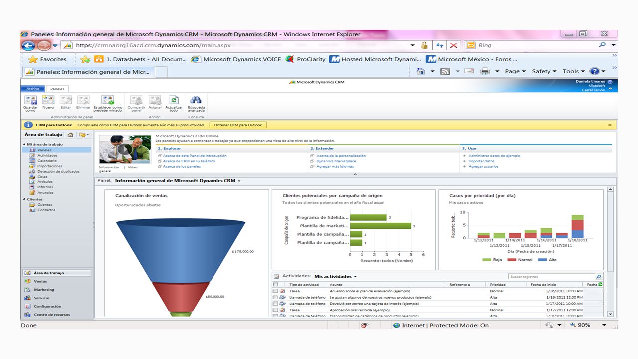
Task: Open the address bar history dropdown
Action: pyautogui.click(x=413, y=45)
